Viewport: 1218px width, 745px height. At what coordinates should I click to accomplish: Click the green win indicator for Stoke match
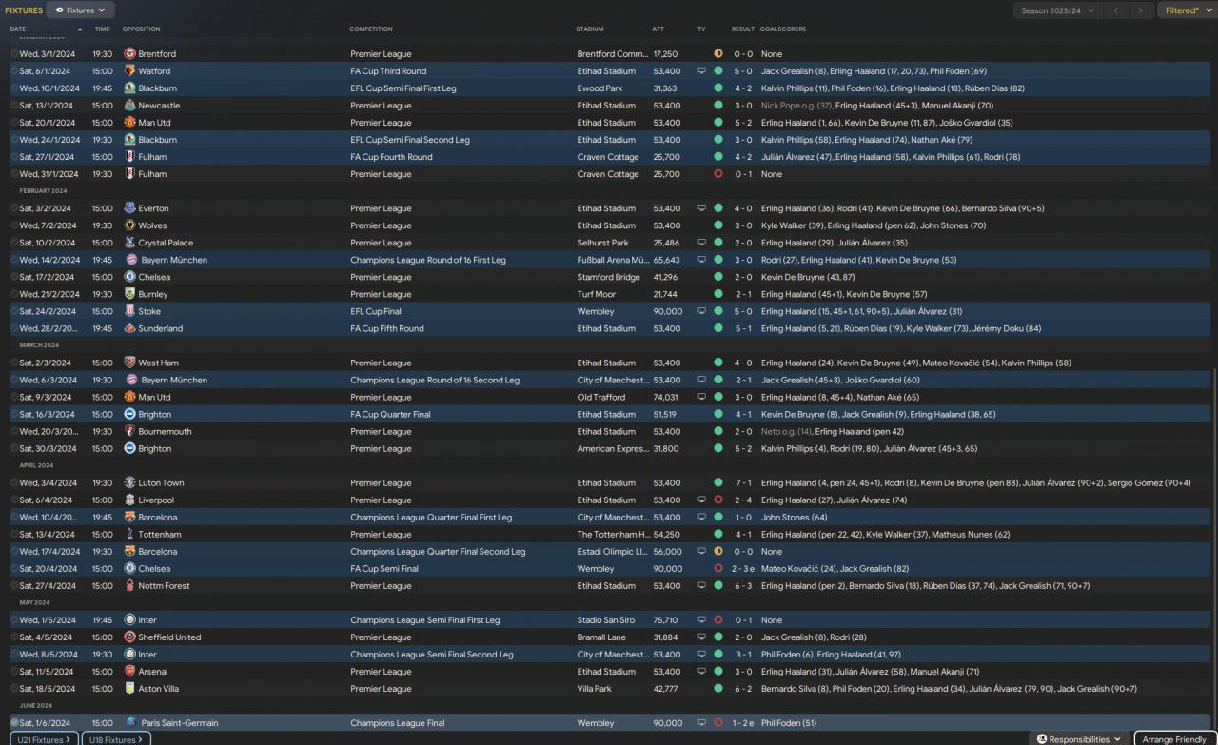[x=718, y=311]
